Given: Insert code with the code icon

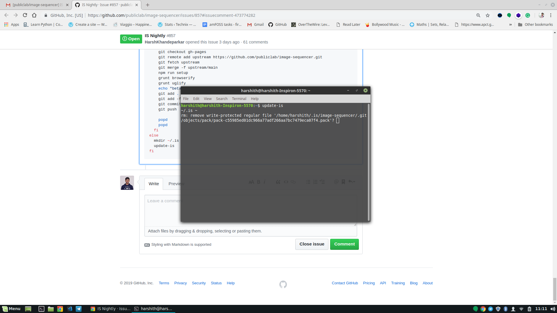Looking at the screenshot, I should click(286, 182).
